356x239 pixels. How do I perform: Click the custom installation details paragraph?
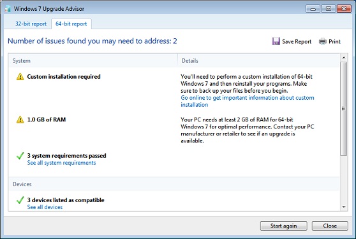click(246, 84)
